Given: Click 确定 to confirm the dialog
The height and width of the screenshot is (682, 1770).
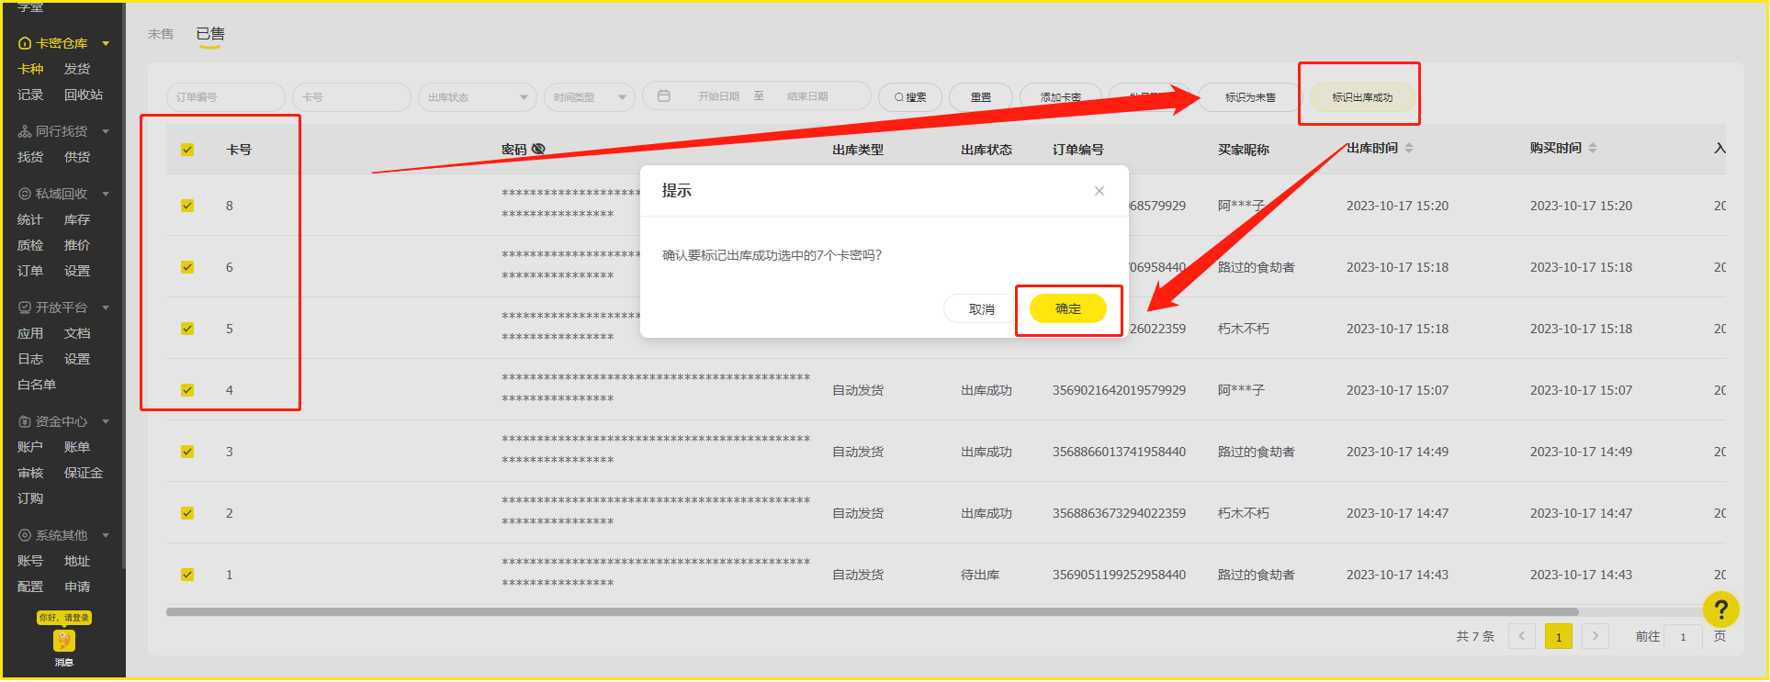Looking at the screenshot, I should 1067,309.
